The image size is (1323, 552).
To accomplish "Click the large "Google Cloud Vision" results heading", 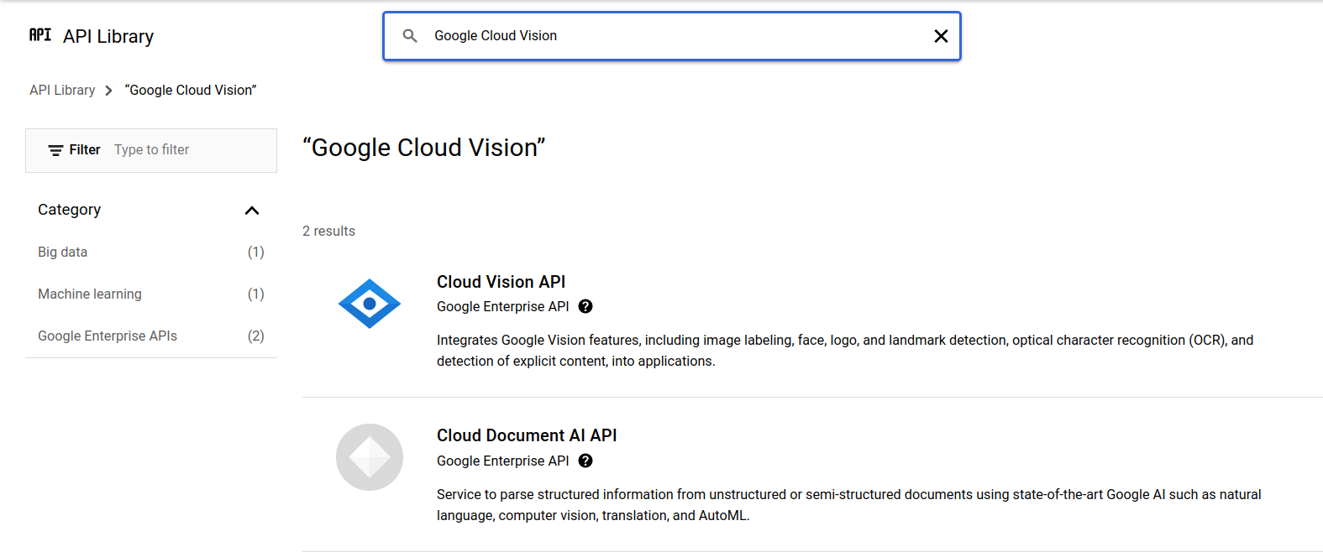I will 424,148.
